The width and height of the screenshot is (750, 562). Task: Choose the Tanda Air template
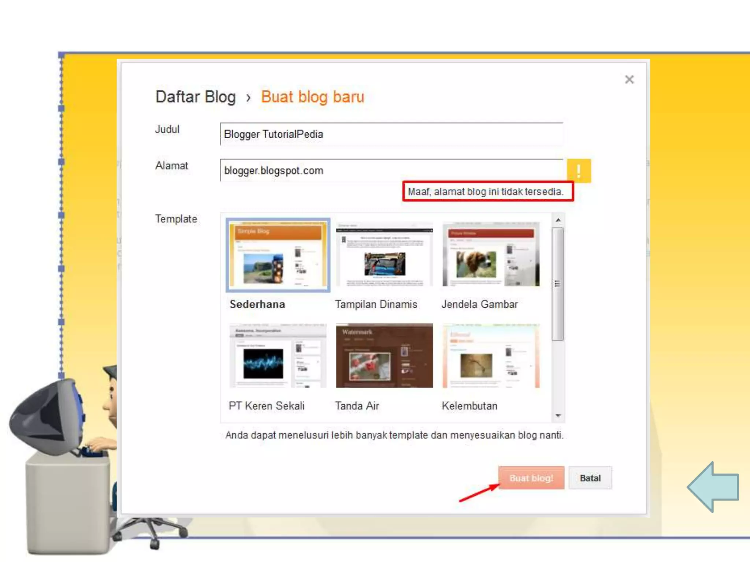pyautogui.click(x=384, y=356)
